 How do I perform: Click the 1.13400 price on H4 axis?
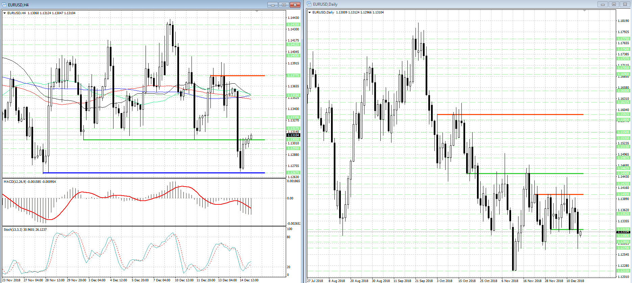pos(293,109)
